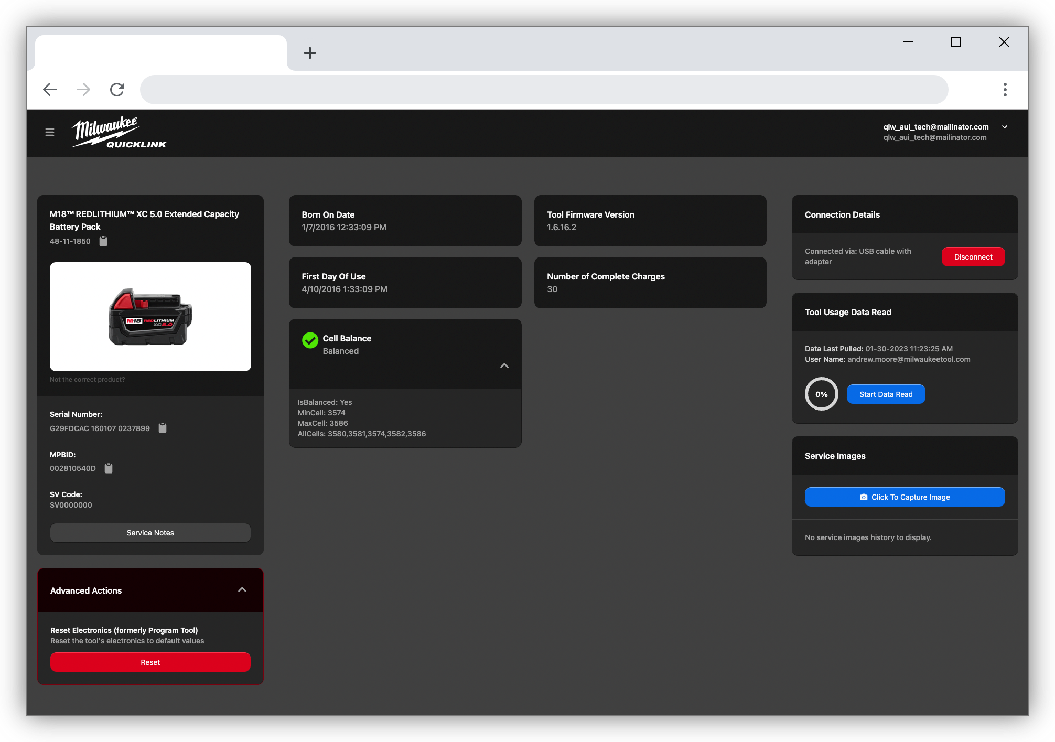Click the SV Code value SV0000000
This screenshot has height=742, width=1055.
click(71, 505)
